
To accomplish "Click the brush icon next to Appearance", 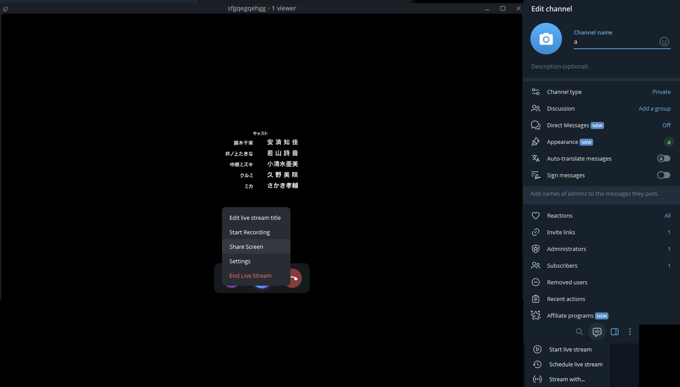I will click(x=536, y=142).
